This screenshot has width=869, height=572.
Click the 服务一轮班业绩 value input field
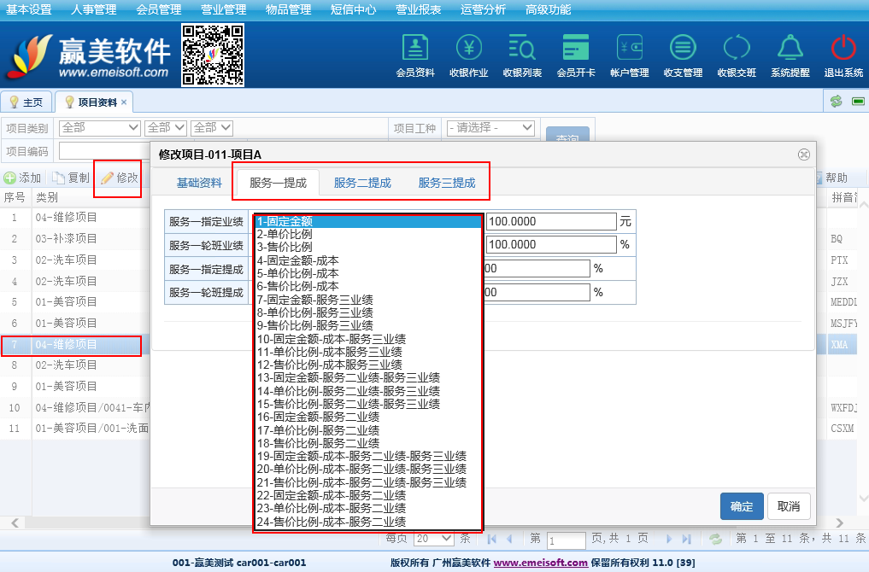(x=551, y=245)
